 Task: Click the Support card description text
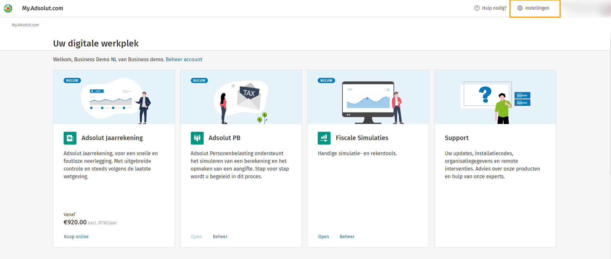(x=492, y=165)
